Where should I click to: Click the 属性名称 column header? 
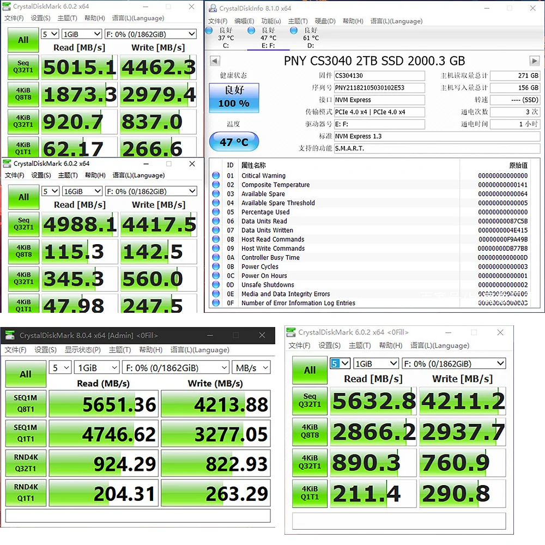(x=253, y=165)
